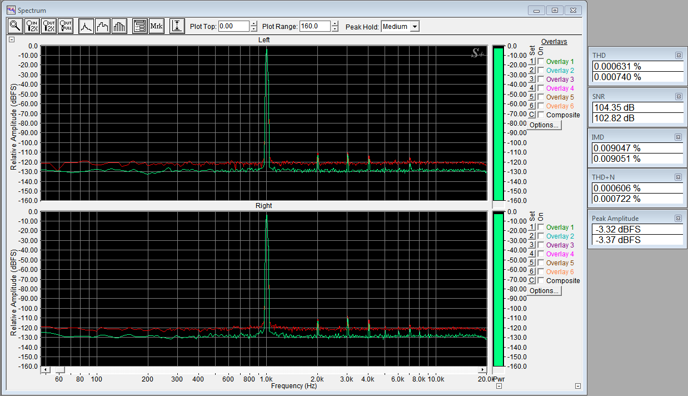
Task: Select the magnifier zoom tool
Action: tap(15, 26)
